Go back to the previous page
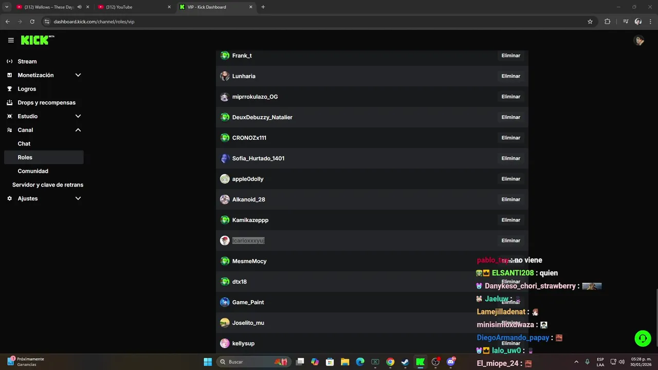 pos(7,22)
